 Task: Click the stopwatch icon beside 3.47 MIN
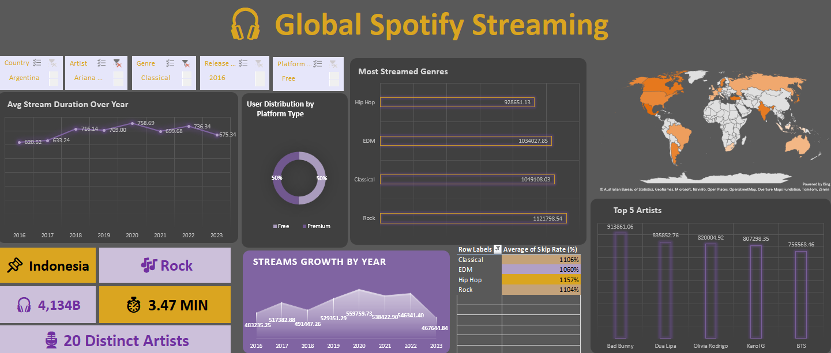click(x=134, y=305)
